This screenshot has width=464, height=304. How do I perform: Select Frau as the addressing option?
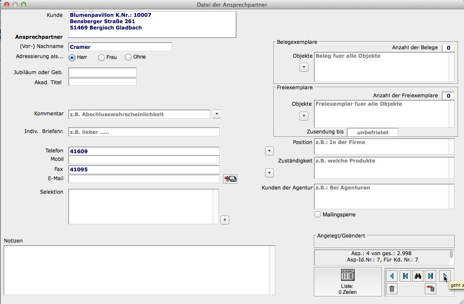[101, 57]
